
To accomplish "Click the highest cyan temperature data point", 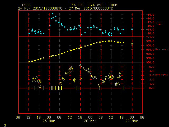I will point(53,13).
